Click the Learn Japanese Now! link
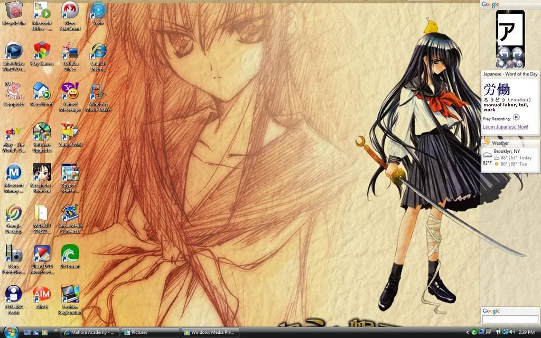Screen dimensions: 541x338 (505, 127)
